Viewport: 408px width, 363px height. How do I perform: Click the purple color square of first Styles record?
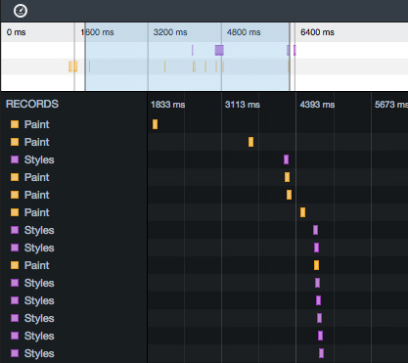(15, 159)
